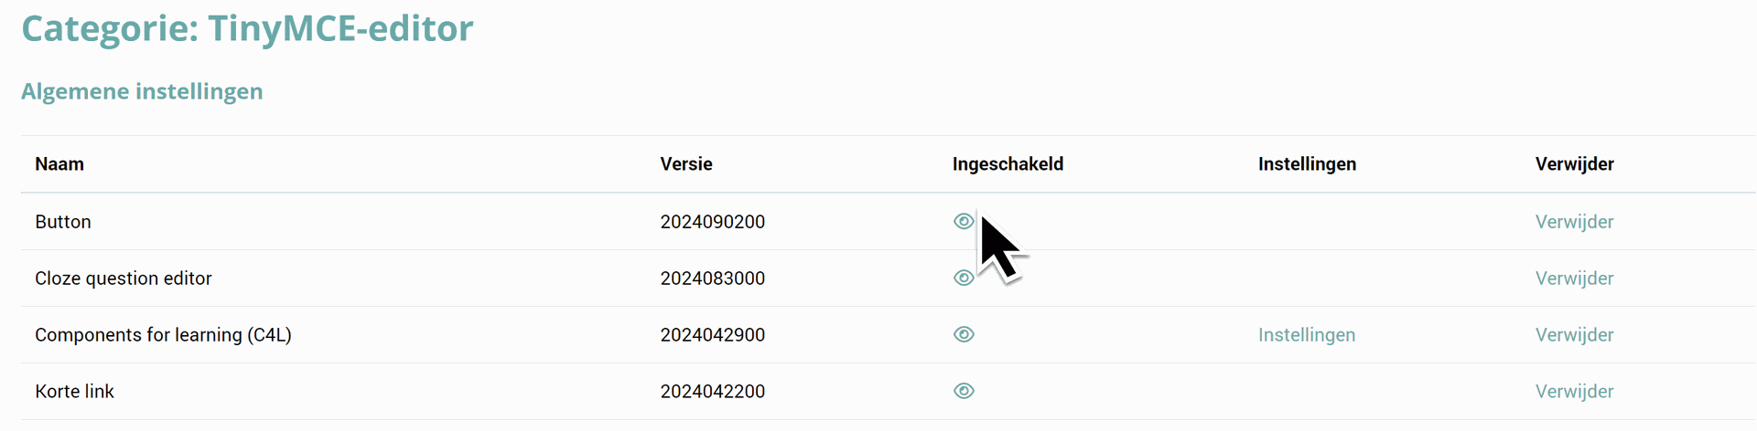
Task: Disable the Button plugin eye icon
Action: [963, 221]
